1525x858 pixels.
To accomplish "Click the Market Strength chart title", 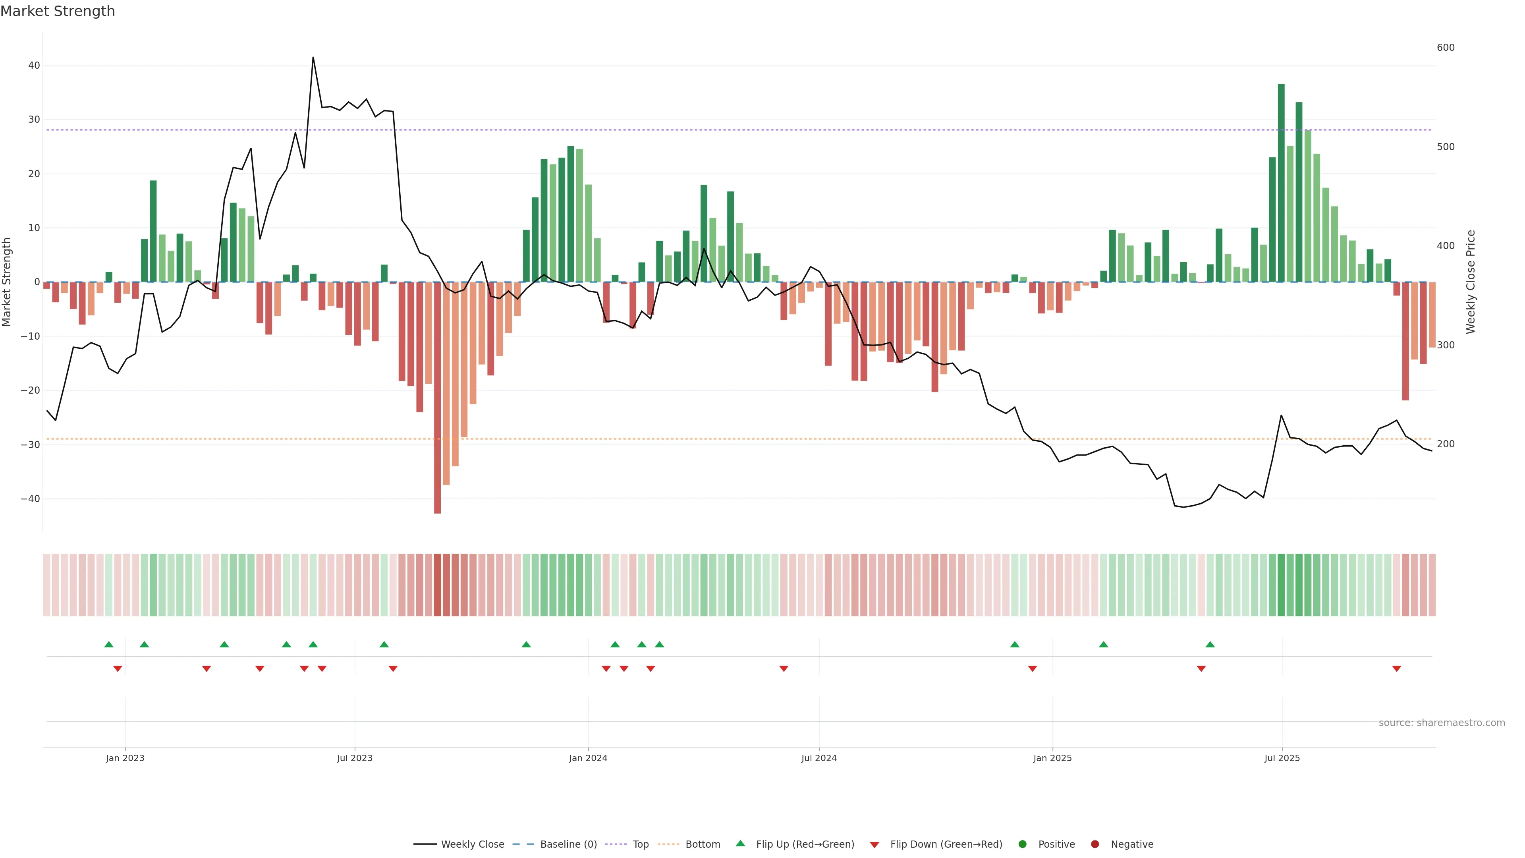I will click(x=58, y=11).
